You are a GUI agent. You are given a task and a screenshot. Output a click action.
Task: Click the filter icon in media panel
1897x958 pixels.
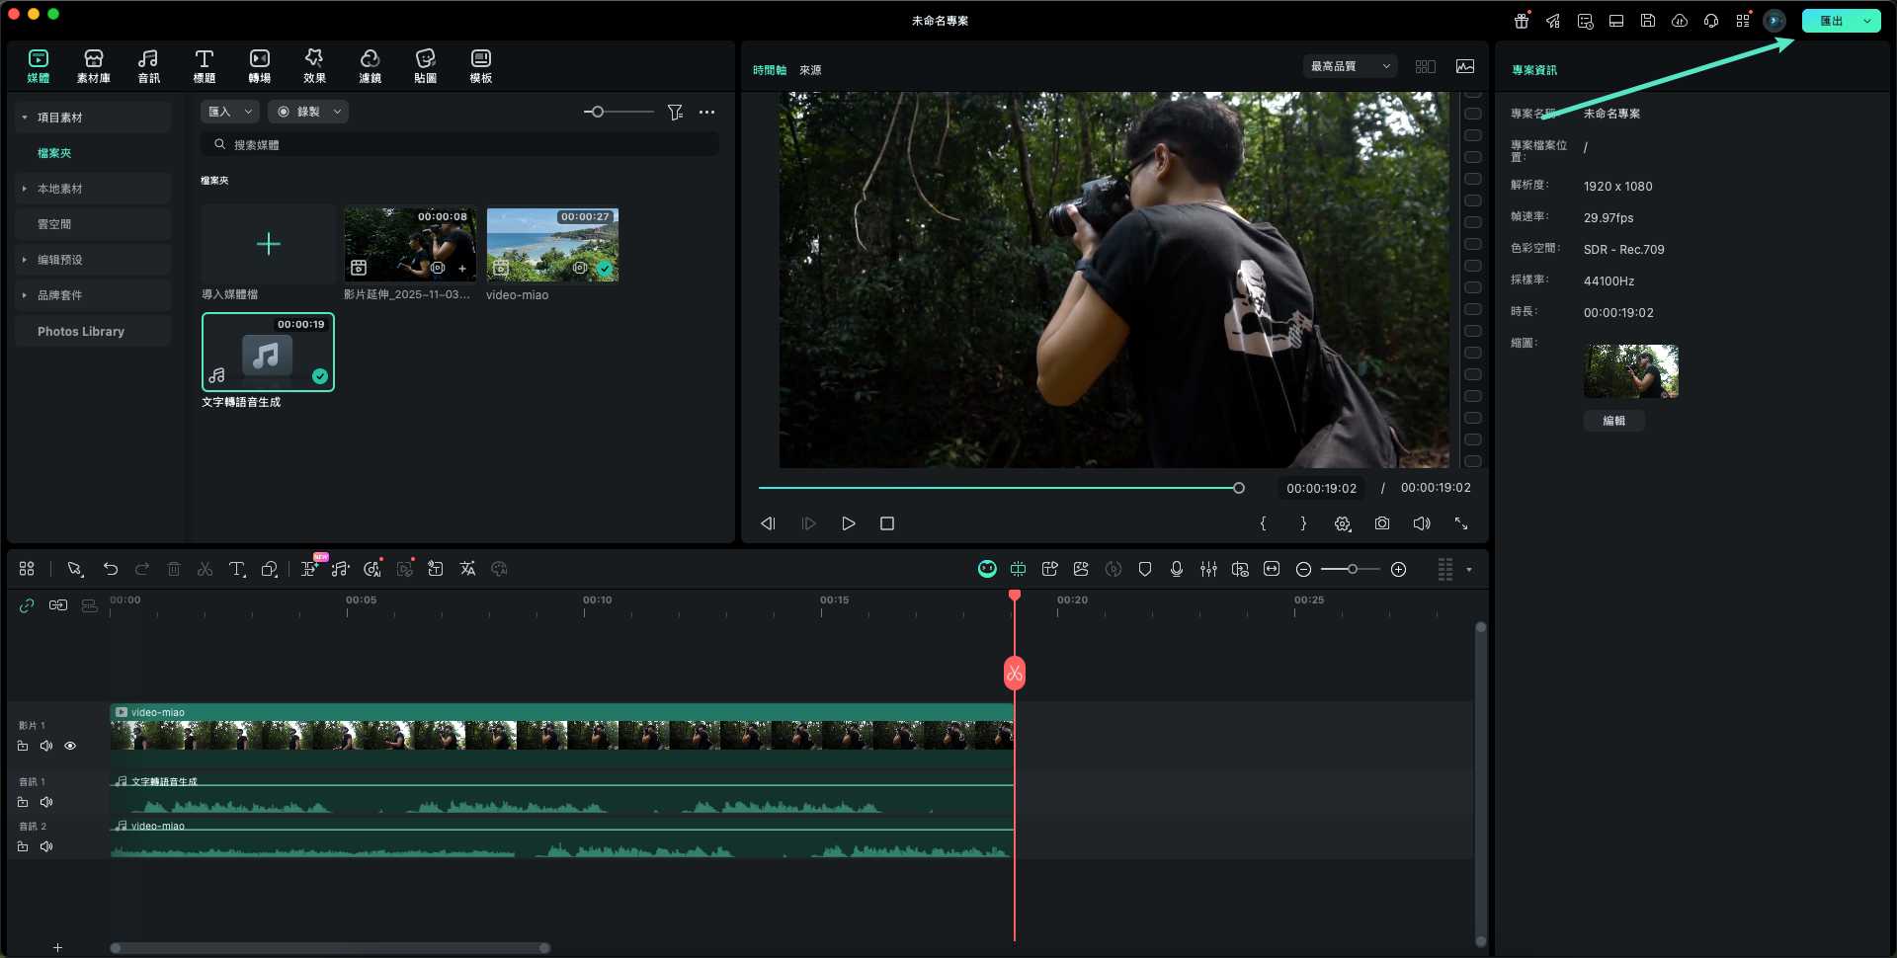675,113
